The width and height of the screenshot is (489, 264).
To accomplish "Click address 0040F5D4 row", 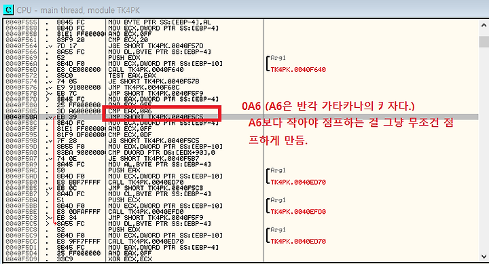I will (x=21, y=253).
